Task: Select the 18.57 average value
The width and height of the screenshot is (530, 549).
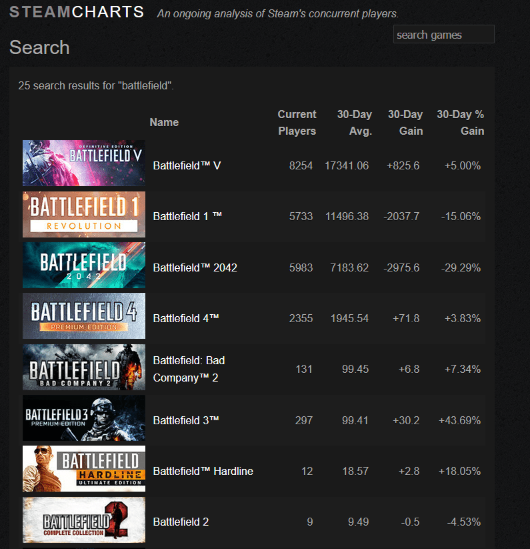Action: 355,471
